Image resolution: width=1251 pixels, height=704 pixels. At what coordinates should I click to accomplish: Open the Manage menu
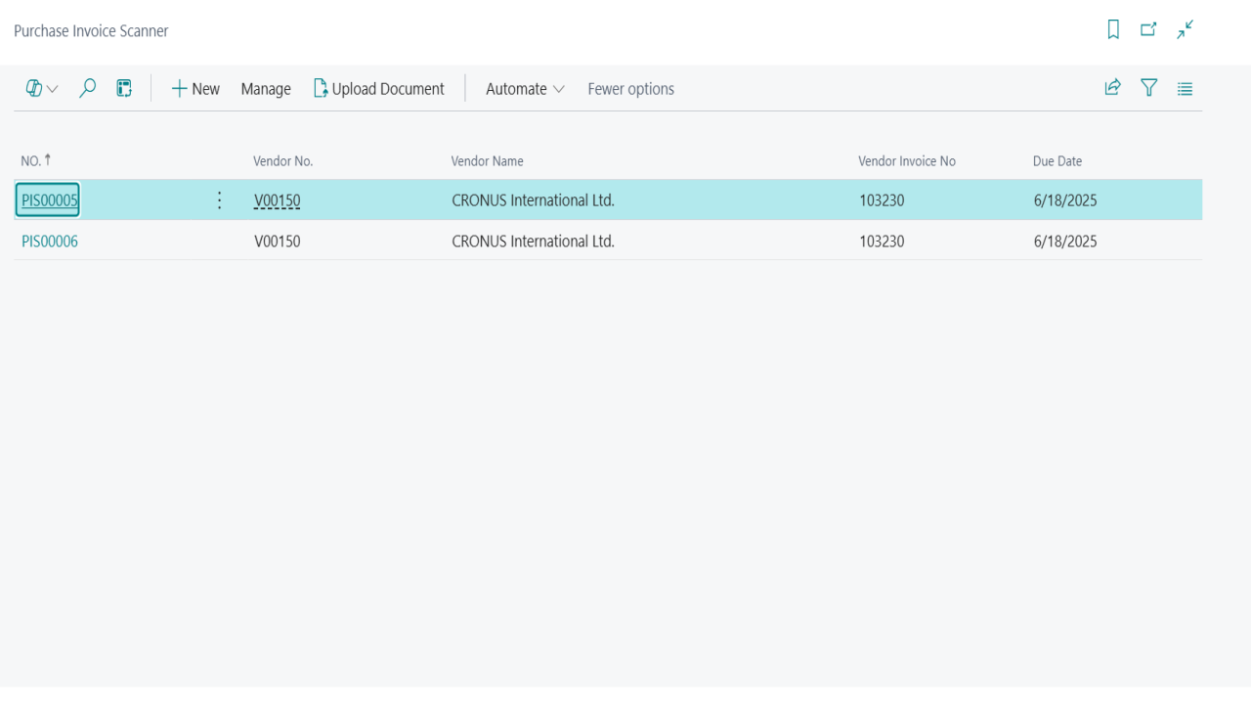(x=266, y=89)
